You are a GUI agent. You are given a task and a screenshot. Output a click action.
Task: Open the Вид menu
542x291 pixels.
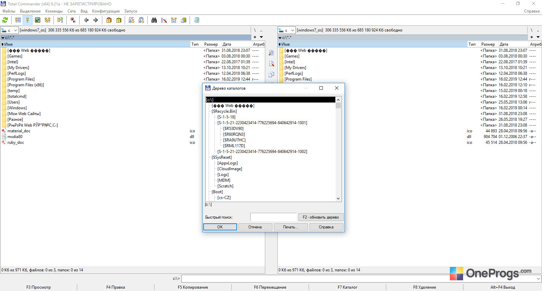(84, 11)
